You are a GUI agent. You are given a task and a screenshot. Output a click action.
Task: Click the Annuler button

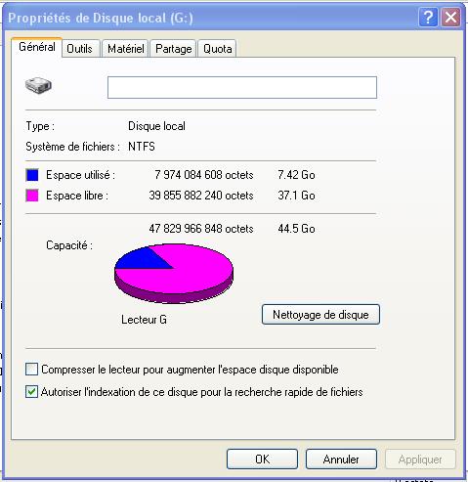click(x=341, y=460)
